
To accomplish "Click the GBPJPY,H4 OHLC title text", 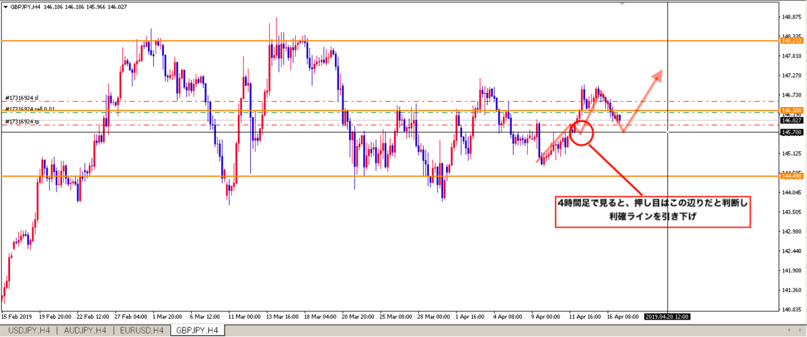I will (x=69, y=6).
